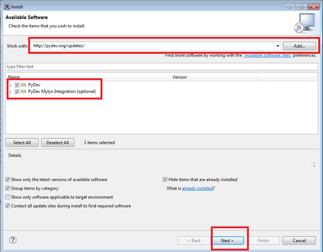The image size is (323, 252).
Task: Click the PyDev category icon
Action: 23,85
